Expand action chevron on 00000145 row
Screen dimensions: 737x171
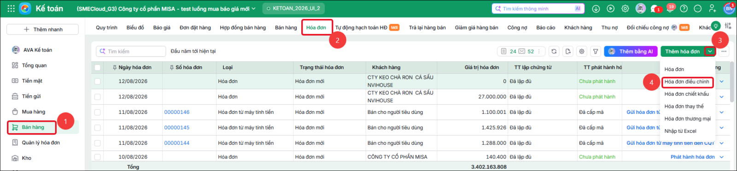pyautogui.click(x=721, y=128)
